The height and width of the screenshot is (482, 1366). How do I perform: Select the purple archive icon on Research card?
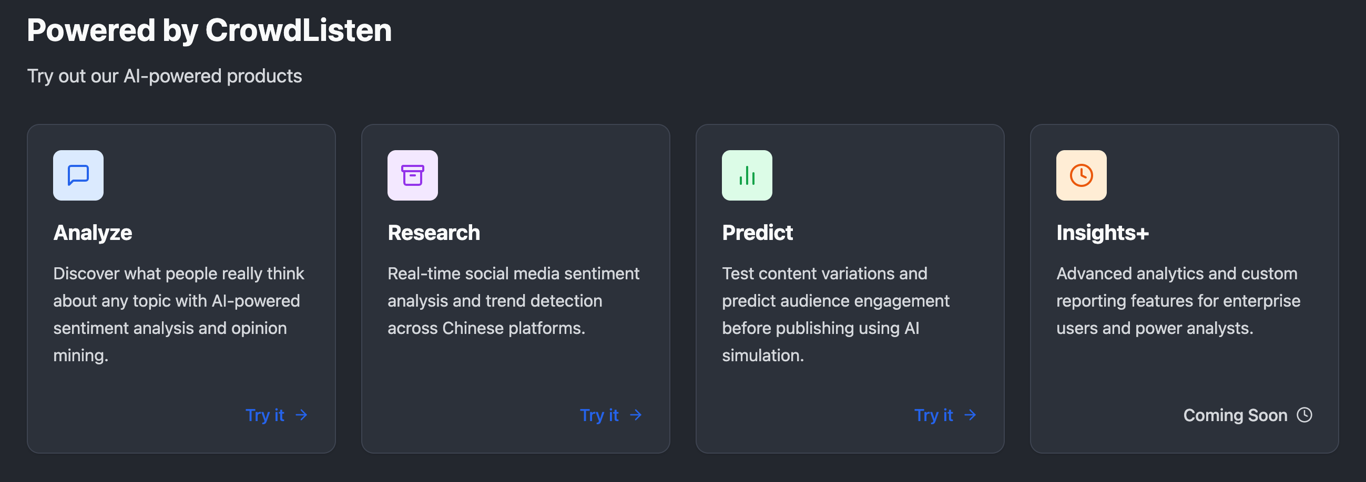click(413, 175)
